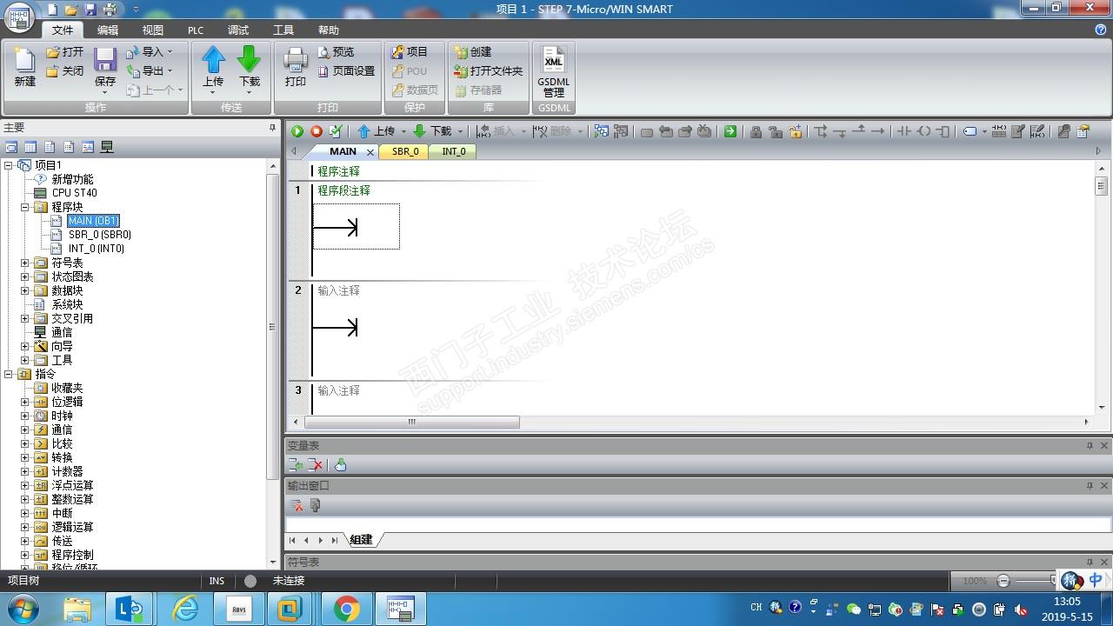Insert a contact using the contact icon

click(x=904, y=131)
